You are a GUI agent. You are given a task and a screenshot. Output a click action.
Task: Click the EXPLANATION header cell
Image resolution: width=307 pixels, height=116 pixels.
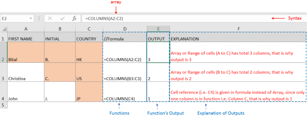click(238, 37)
